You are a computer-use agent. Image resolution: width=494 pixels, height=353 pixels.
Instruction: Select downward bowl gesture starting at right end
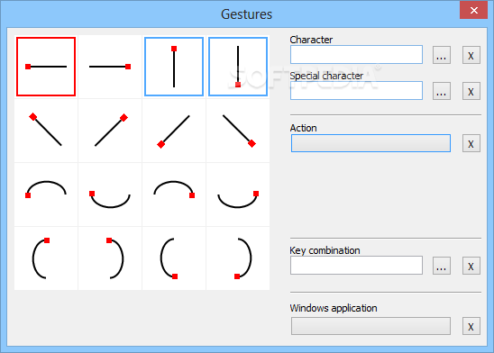[x=238, y=195]
